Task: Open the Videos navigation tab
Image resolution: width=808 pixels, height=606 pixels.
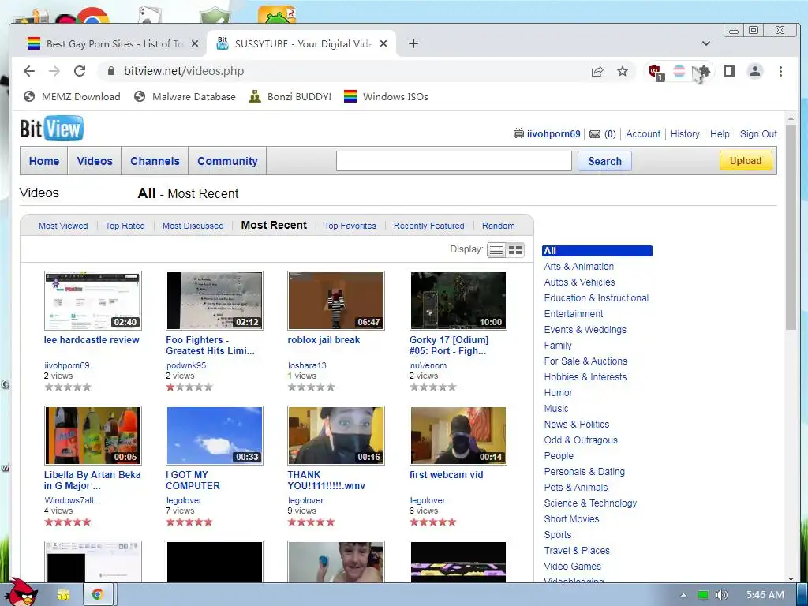Action: click(x=95, y=161)
